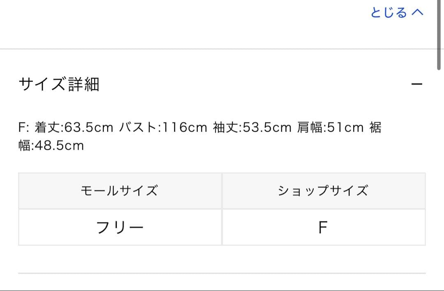Image resolution: width=444 pixels, height=291 pixels.
Task: Click the up chevron beside とじる
Action: tap(417, 13)
